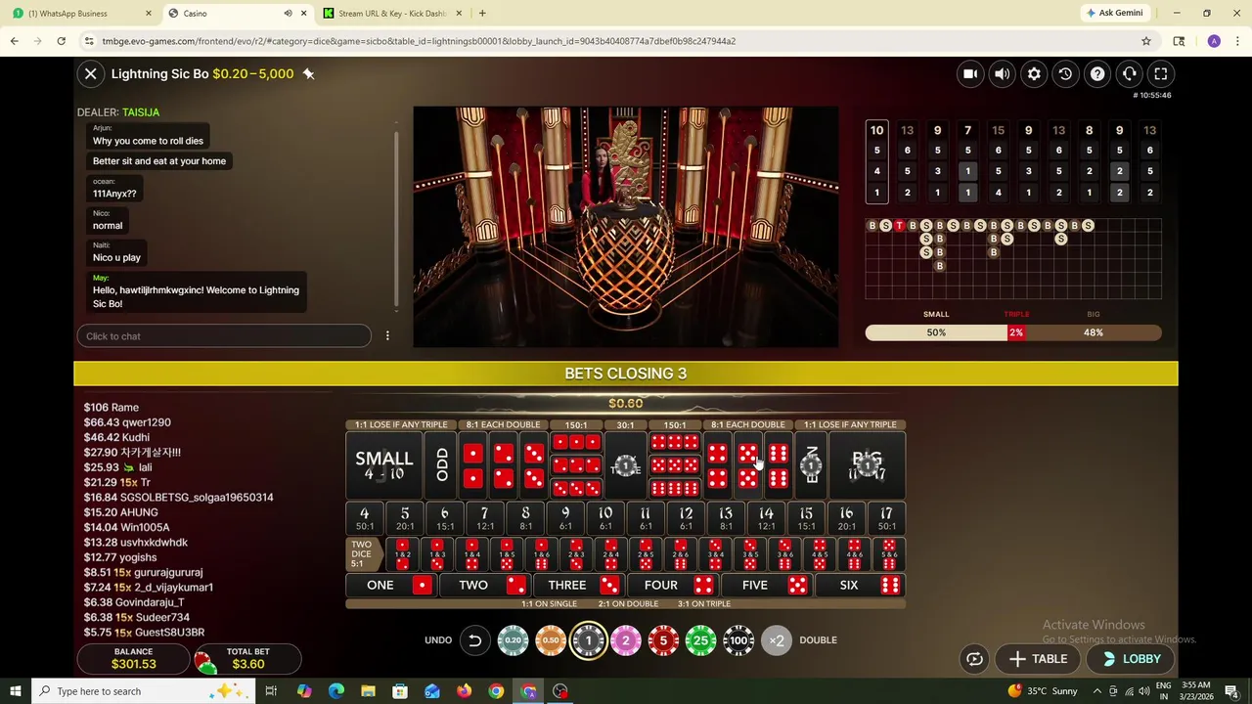Screen dimensions: 1252x704
Task: Open chat options three-dot menu
Action: [x=387, y=335]
